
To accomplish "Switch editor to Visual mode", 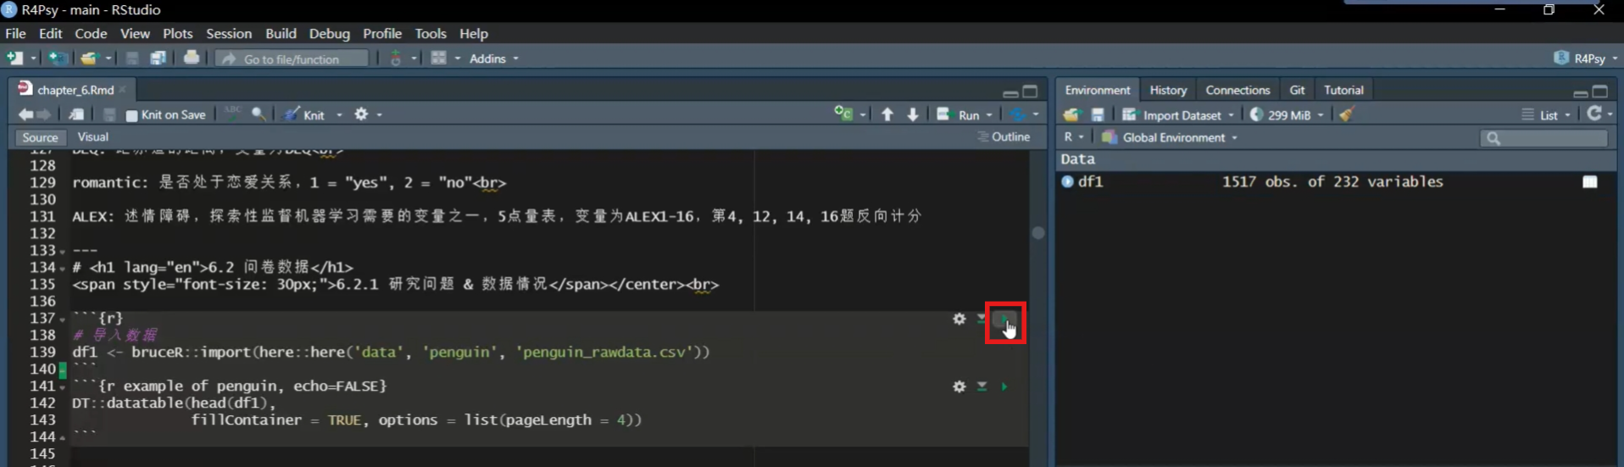I will tap(92, 137).
